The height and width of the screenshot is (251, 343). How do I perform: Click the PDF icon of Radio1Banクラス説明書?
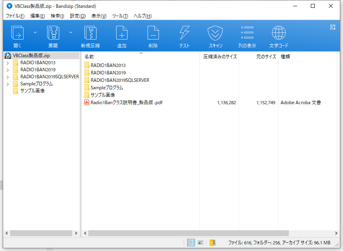pos(87,102)
